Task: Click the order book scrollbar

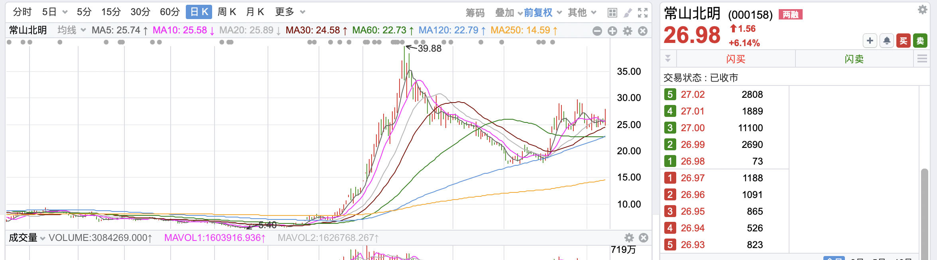Action: 925,215
